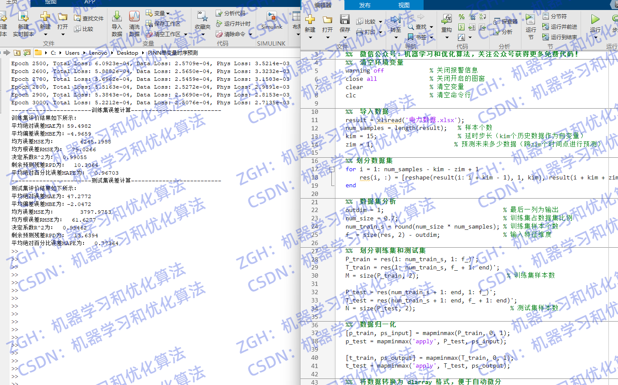Click the Clean Data (清洗数据) icon
Viewport: 618px width, 385px height.
[134, 17]
